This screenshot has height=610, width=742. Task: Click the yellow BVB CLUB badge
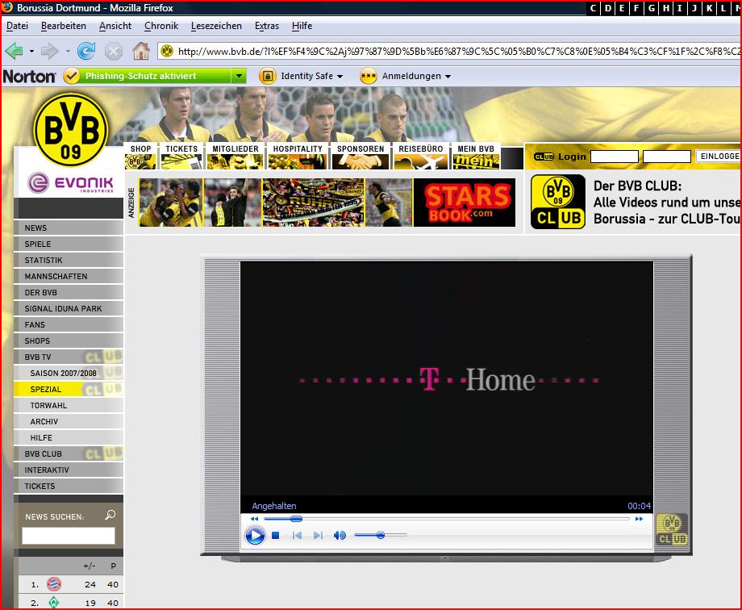coord(558,202)
